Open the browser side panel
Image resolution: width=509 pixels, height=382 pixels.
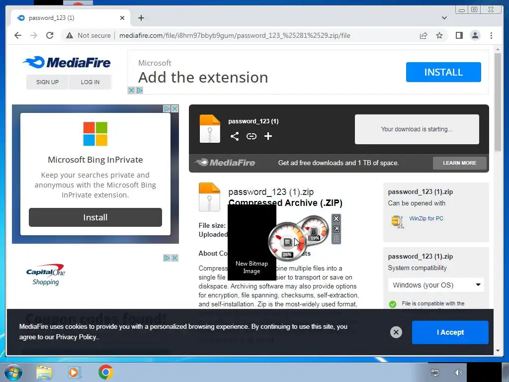(x=459, y=35)
